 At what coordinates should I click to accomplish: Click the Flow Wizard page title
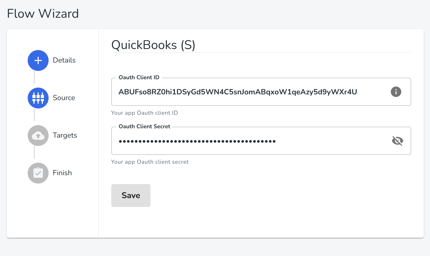[43, 14]
